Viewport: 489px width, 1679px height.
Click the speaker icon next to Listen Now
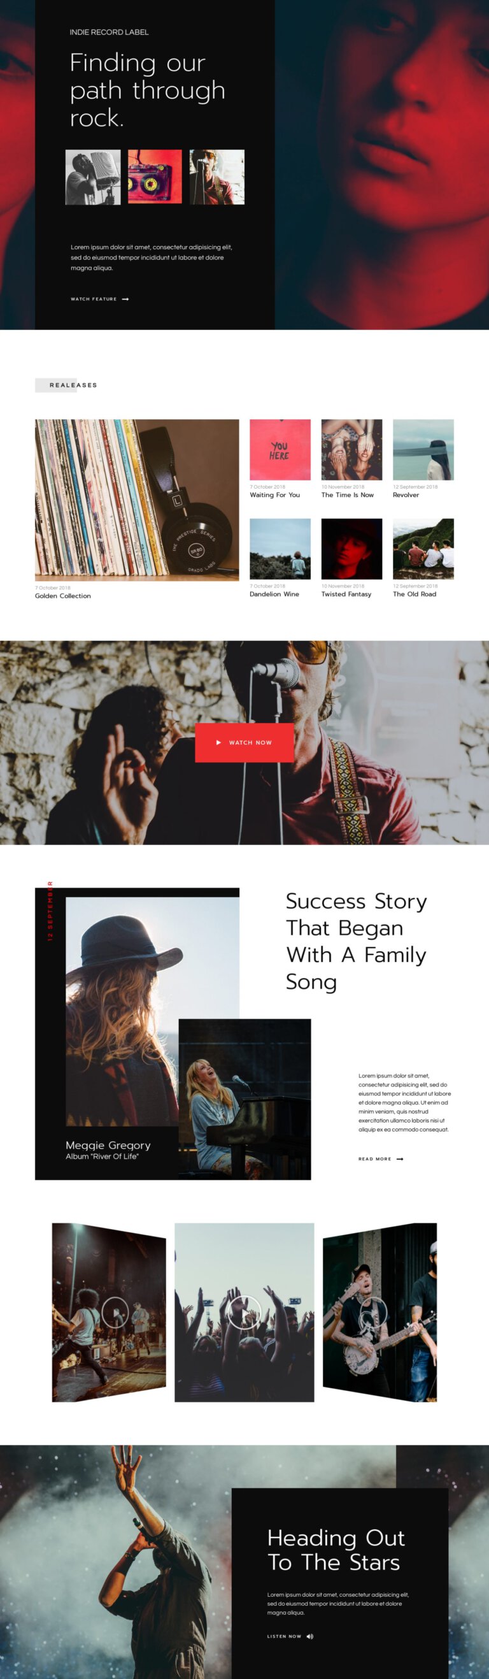[310, 1636]
